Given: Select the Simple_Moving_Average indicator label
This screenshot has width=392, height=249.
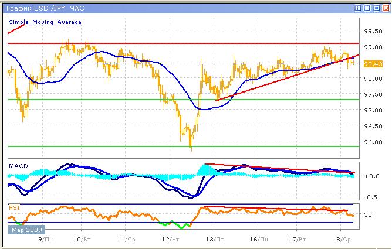Looking at the screenshot, I should [45, 22].
